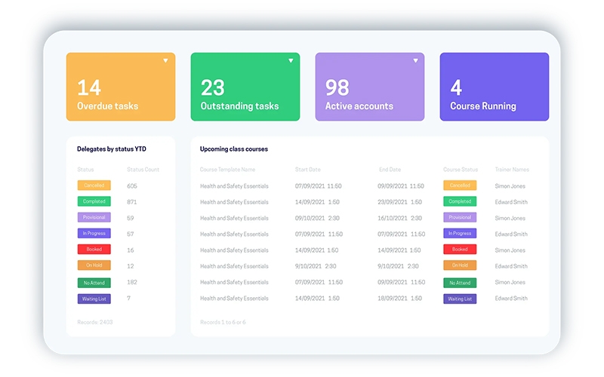Select the Waiting List status in upcoming courses
604x377 pixels.
click(x=460, y=299)
